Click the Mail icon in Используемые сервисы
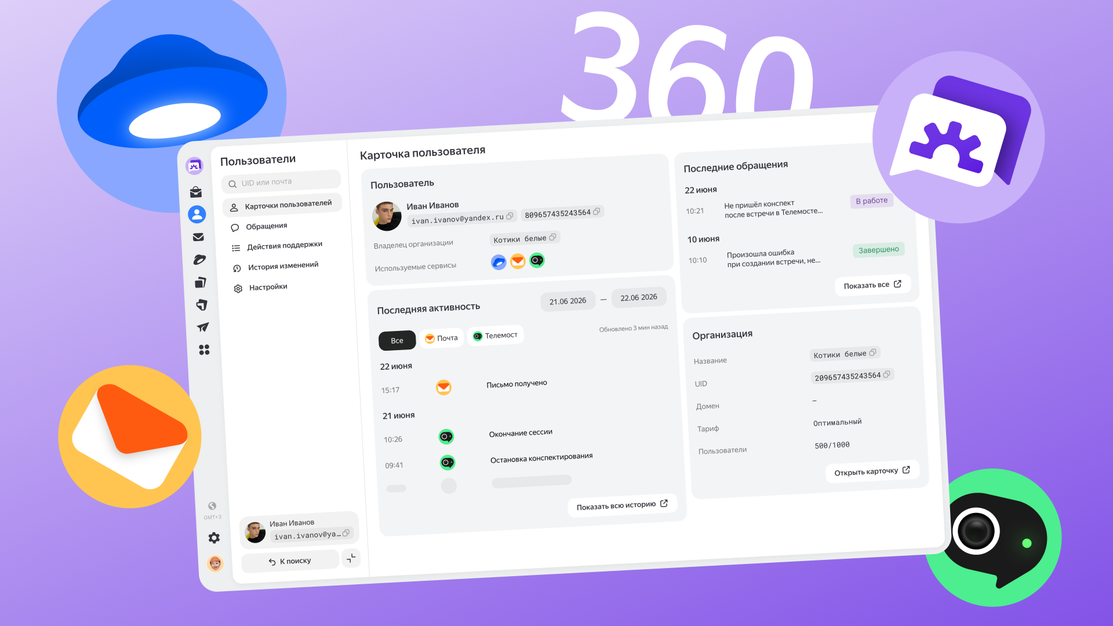The width and height of the screenshot is (1113, 626). pyautogui.click(x=518, y=261)
